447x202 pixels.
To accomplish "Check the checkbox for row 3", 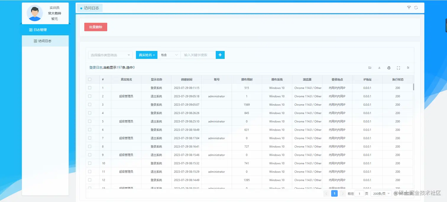I will point(90,105).
